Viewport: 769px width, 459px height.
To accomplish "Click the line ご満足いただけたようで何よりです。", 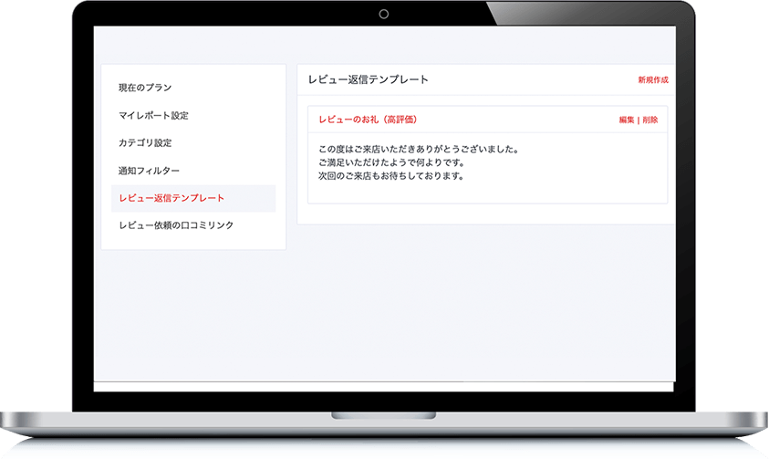I will point(391,162).
